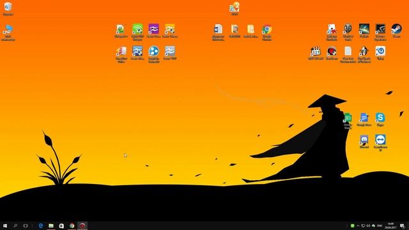The height and width of the screenshot is (230, 409).
Task: Expand hidden system tray icons chevron
Action: tap(358, 226)
